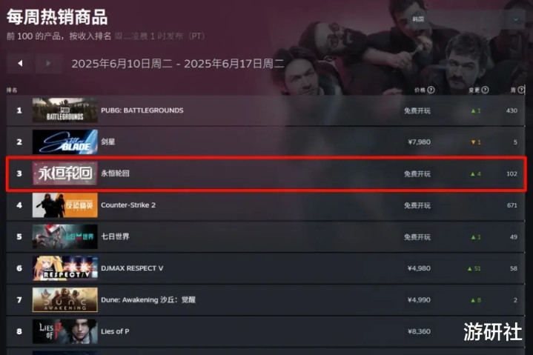Open PUBG: BATTLEGROUNDS thumbnail
This screenshot has width=533, height=355.
click(65, 110)
